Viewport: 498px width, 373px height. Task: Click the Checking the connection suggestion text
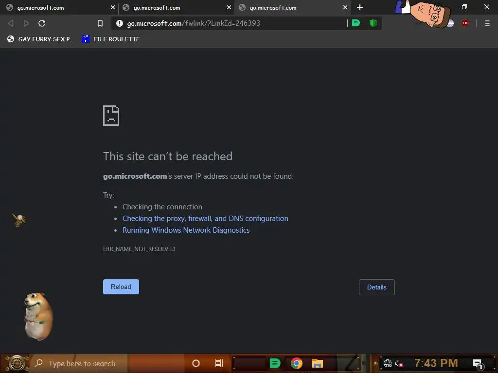(162, 207)
